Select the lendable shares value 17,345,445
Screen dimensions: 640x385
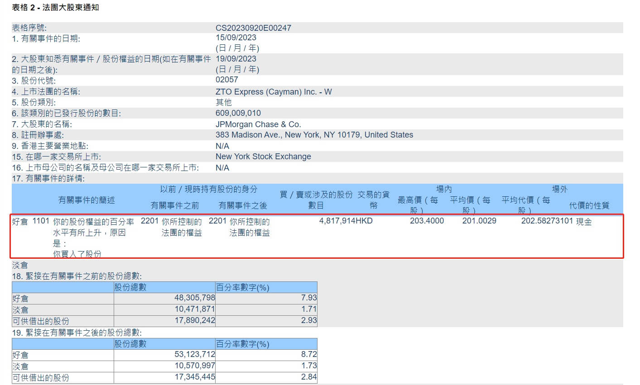coord(195,377)
